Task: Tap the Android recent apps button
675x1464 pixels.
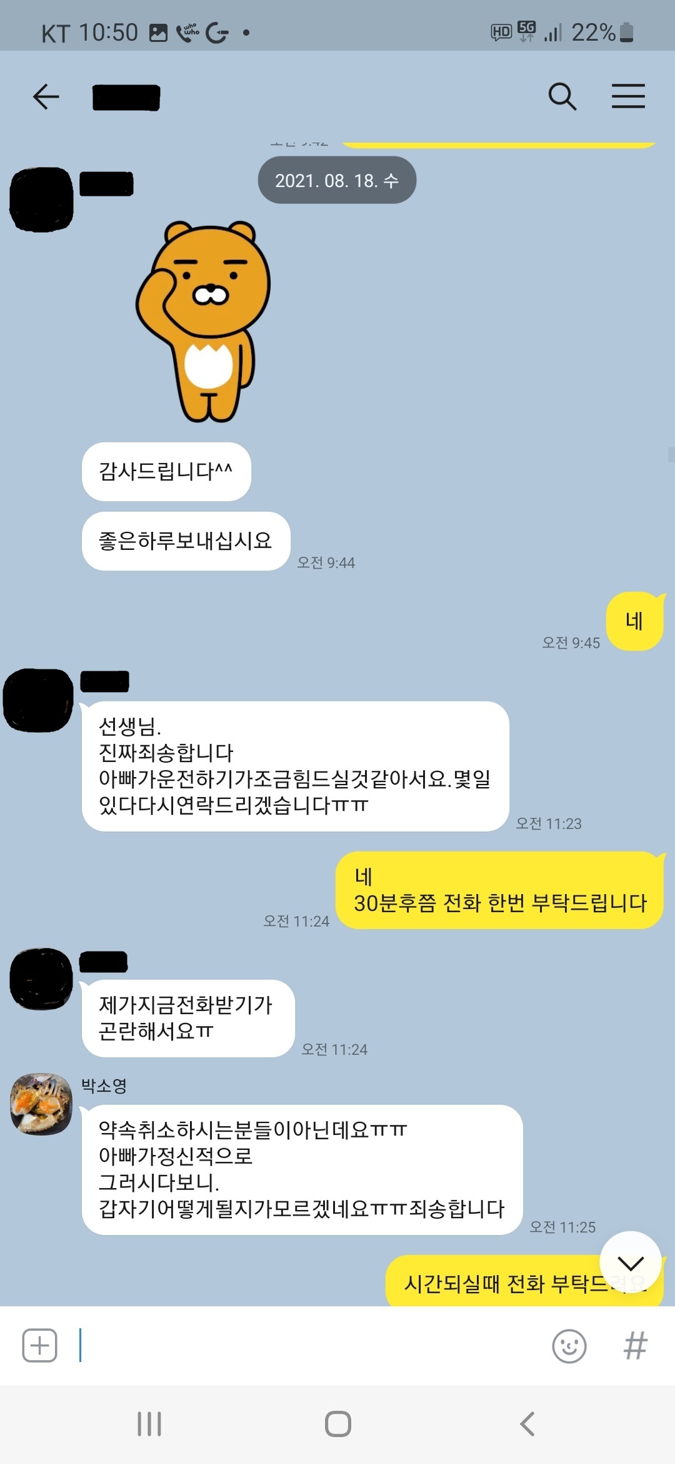Action: [x=149, y=1424]
